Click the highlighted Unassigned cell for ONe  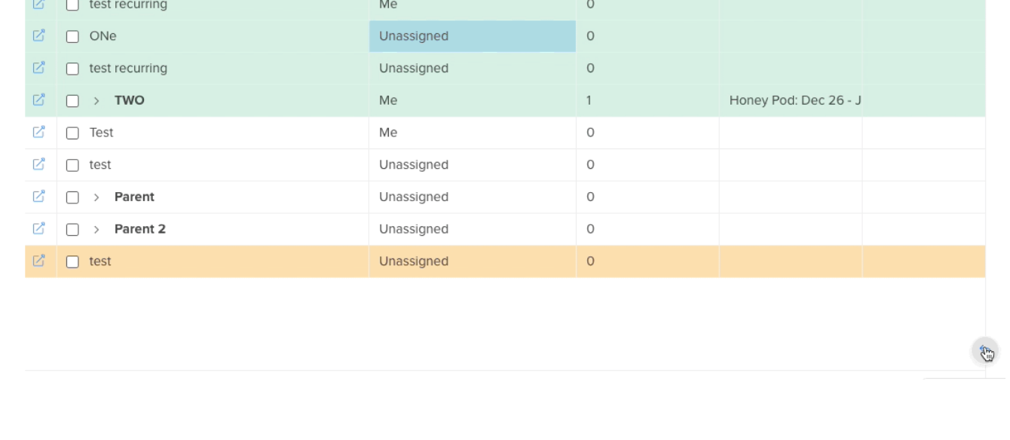(x=472, y=36)
